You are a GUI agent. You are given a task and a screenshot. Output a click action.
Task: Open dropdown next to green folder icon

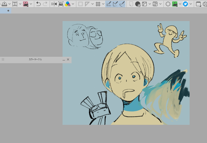(180, 4)
